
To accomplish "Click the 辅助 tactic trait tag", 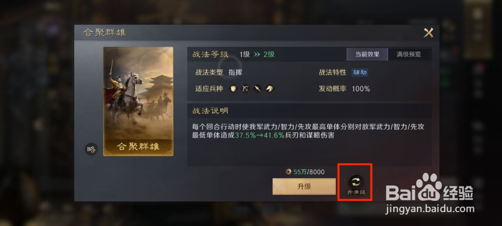I will 360,73.
